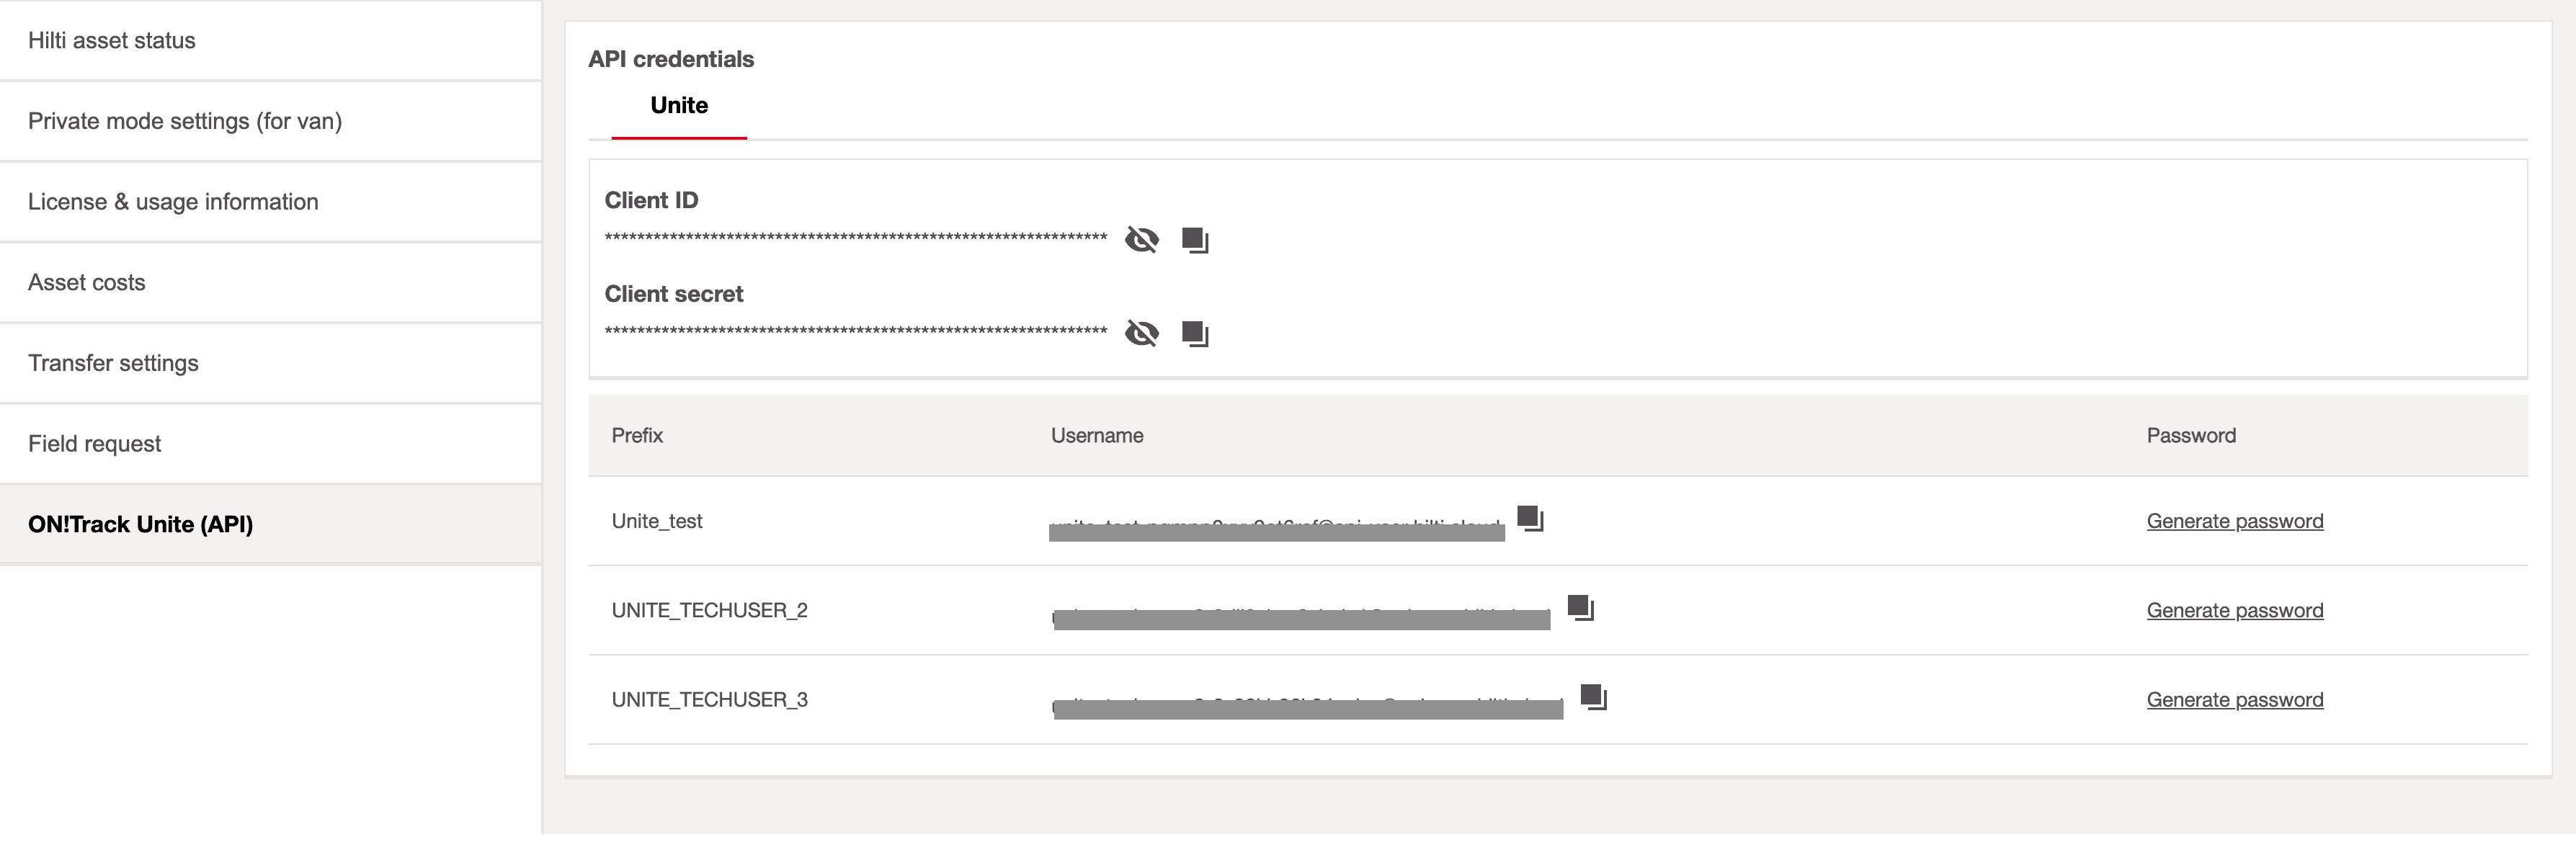
Task: Copy the UNITE_TECHUSER_3 username
Action: tap(1593, 696)
